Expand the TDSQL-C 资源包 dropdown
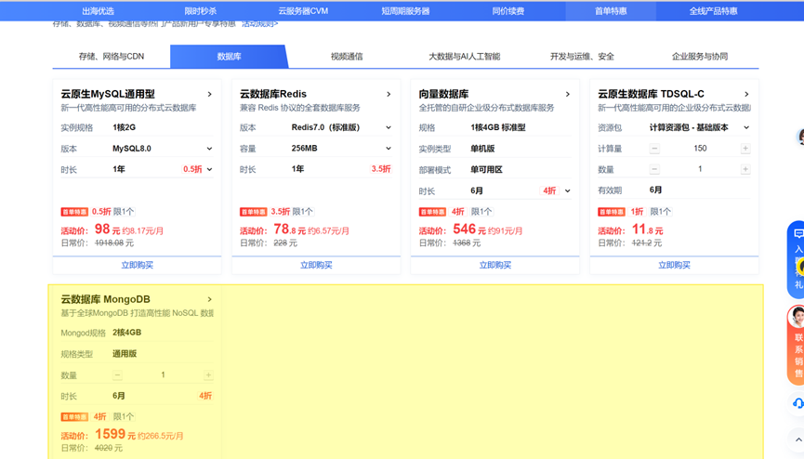804x459 pixels. [x=746, y=127]
